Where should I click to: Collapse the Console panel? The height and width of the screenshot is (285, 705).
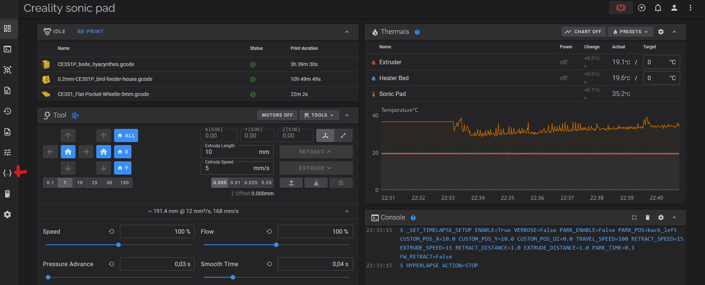[674, 217]
